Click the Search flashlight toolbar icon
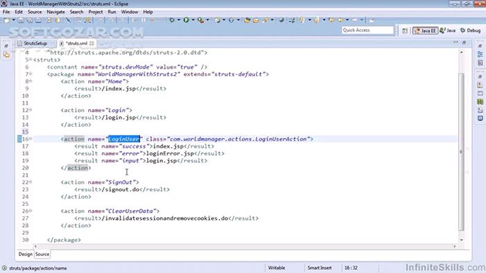Screen dimensions: 486x273 266,20
